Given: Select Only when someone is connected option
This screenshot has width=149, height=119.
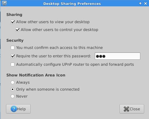Looking at the screenshot, I should [x=12, y=89].
